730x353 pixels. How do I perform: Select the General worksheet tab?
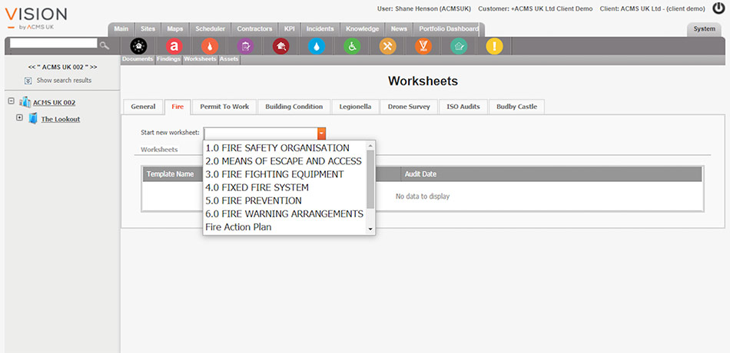(x=143, y=107)
